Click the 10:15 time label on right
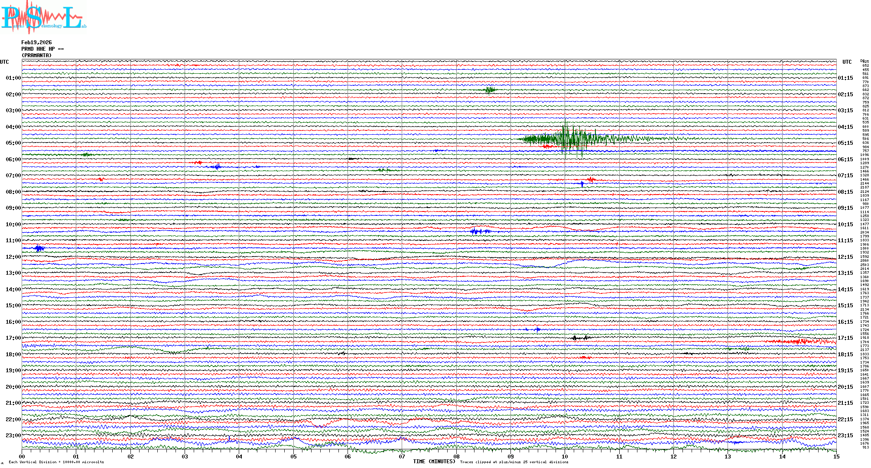The height and width of the screenshot is (468, 871). 845,224
